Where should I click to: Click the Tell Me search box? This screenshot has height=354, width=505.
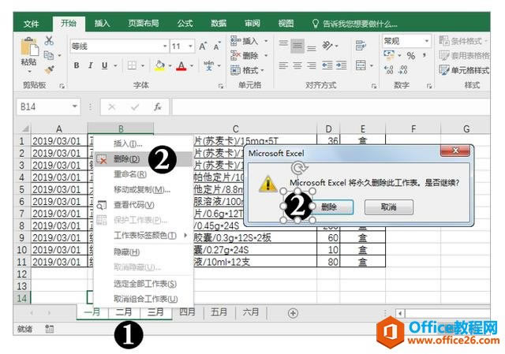click(x=355, y=24)
